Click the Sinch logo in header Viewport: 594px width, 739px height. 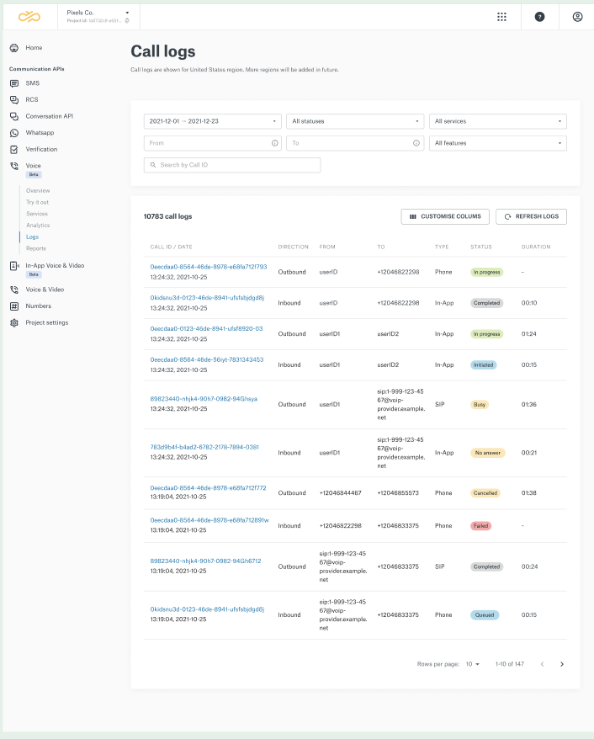point(29,16)
